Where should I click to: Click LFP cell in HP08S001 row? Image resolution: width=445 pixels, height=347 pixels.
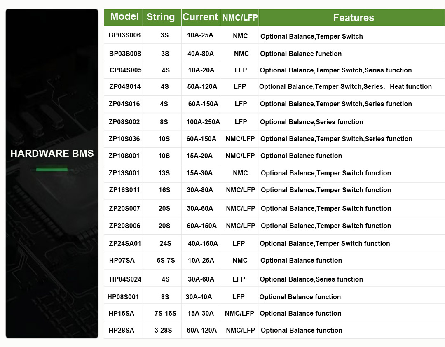tap(239, 297)
